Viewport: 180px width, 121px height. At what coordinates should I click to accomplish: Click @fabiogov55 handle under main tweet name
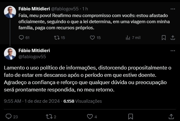point(32,57)
